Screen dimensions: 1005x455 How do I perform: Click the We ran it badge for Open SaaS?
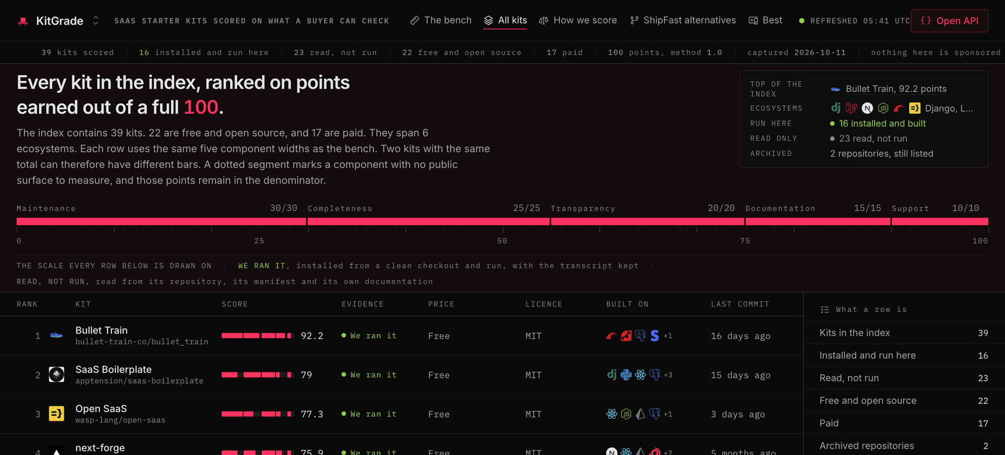coord(369,414)
